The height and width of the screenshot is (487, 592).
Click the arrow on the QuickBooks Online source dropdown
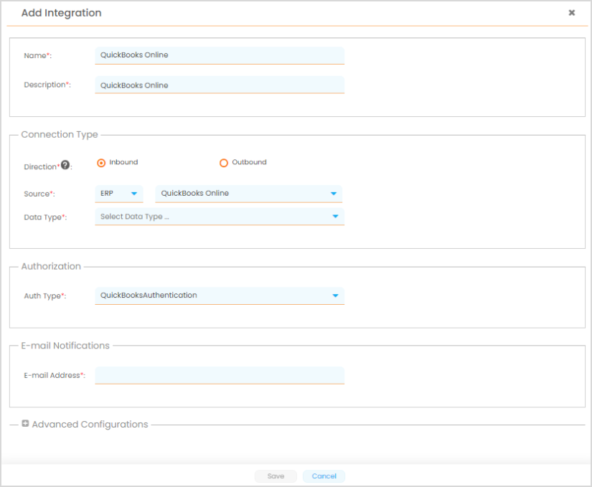[x=333, y=194]
